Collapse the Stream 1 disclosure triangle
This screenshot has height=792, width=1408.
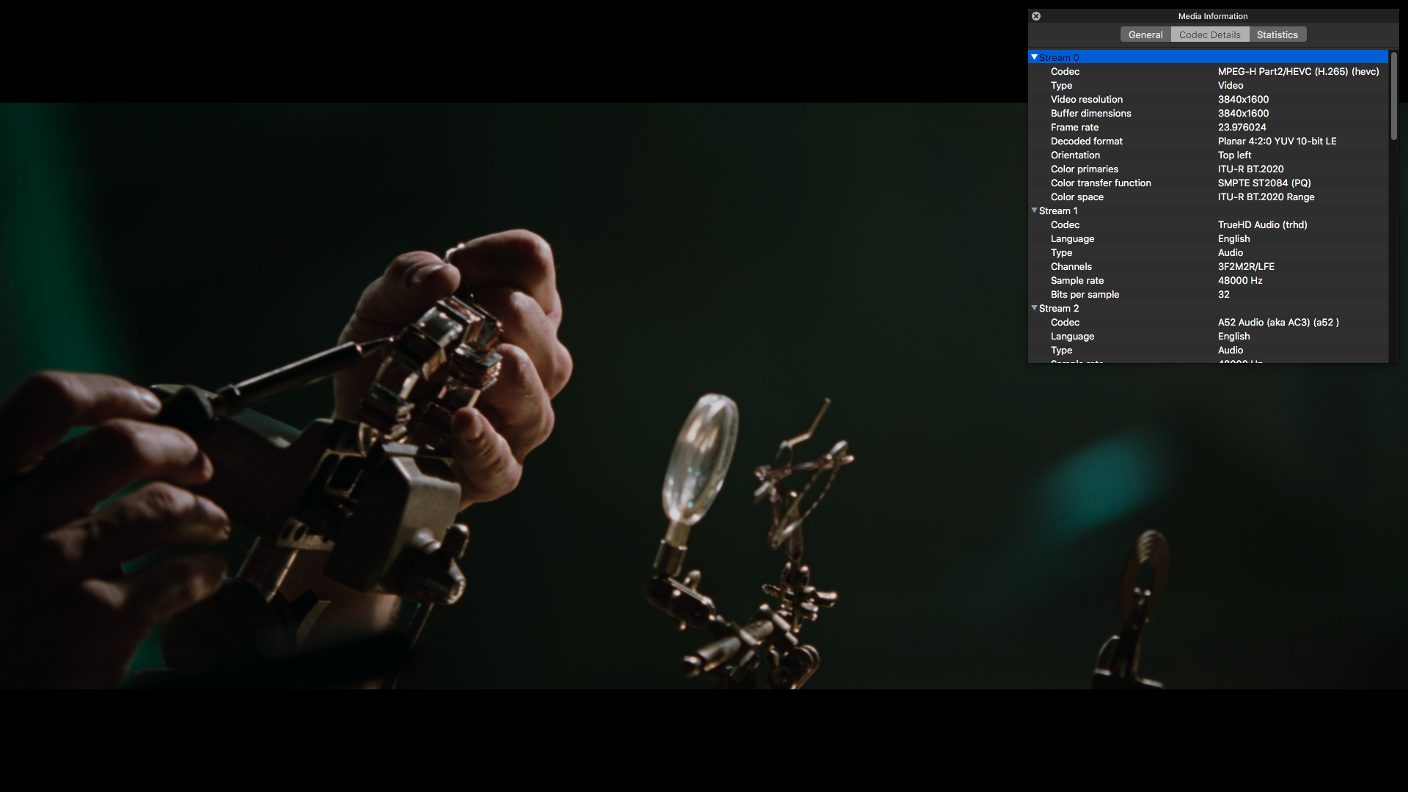click(1034, 210)
